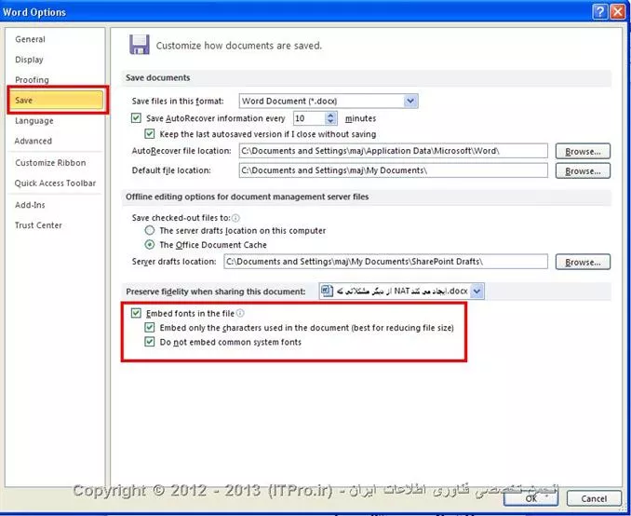Screen dimensions: 631x516
Task: Select server drafts location radio button
Action: [x=149, y=230]
